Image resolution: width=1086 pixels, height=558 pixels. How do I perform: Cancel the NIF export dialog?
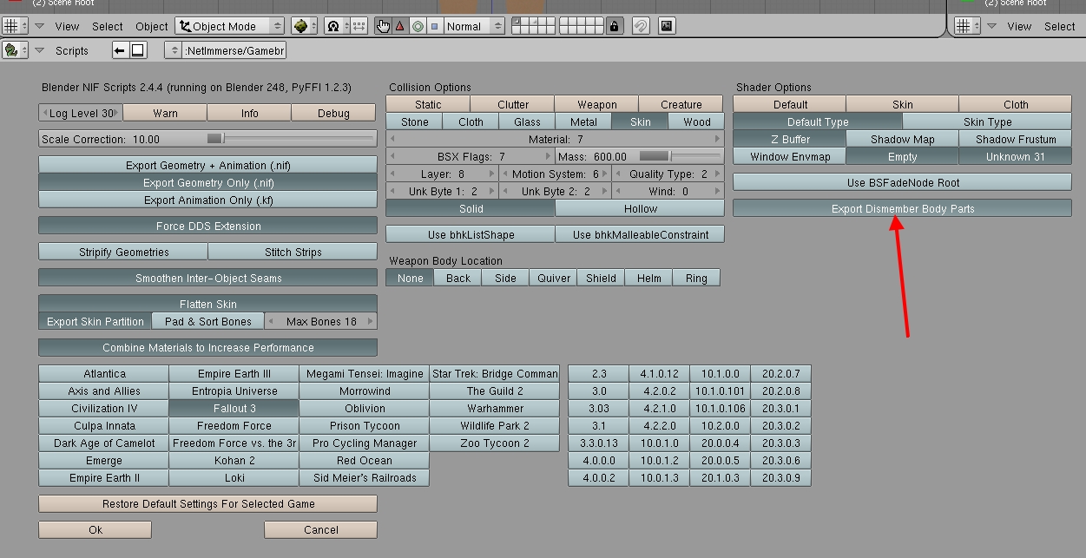(x=321, y=529)
